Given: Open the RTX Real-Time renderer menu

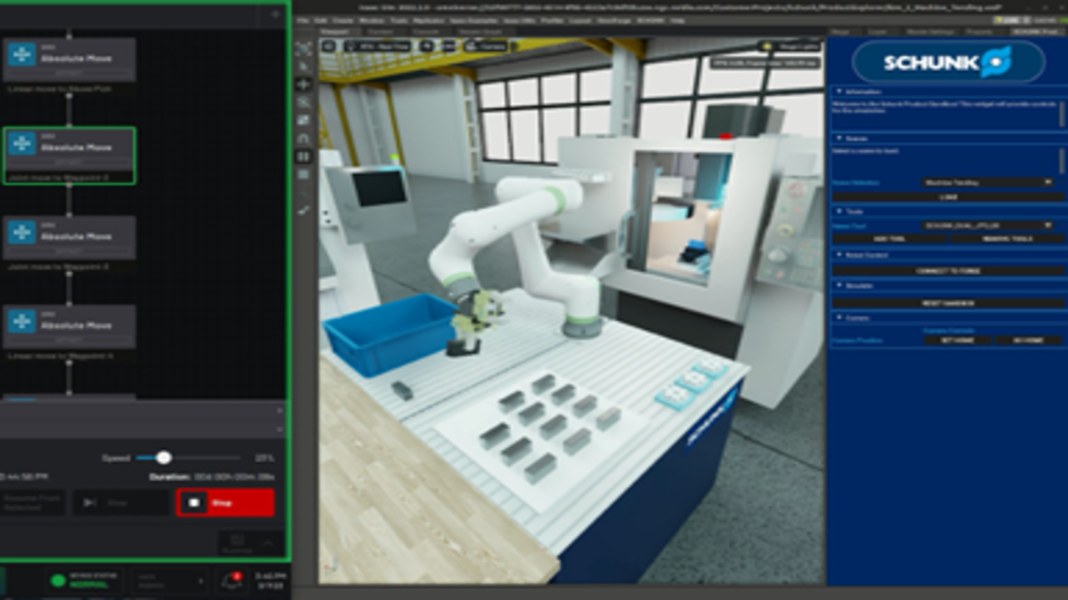Looking at the screenshot, I should 378,47.
